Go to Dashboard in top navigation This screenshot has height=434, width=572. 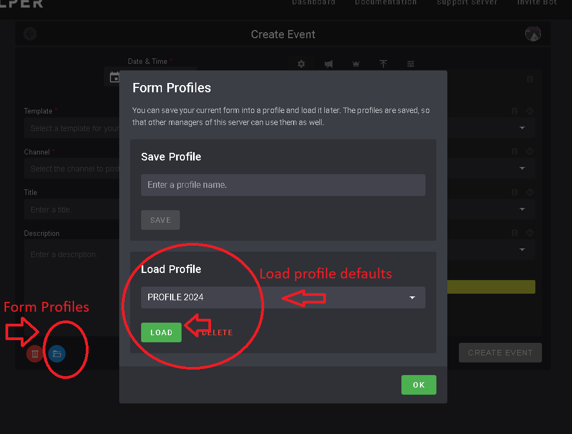tap(313, 3)
